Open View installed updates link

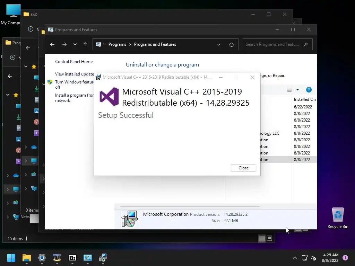pos(75,74)
